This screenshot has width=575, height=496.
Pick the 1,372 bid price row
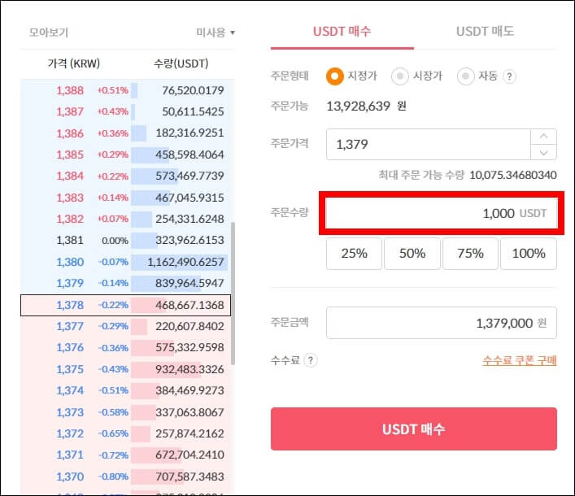click(125, 433)
